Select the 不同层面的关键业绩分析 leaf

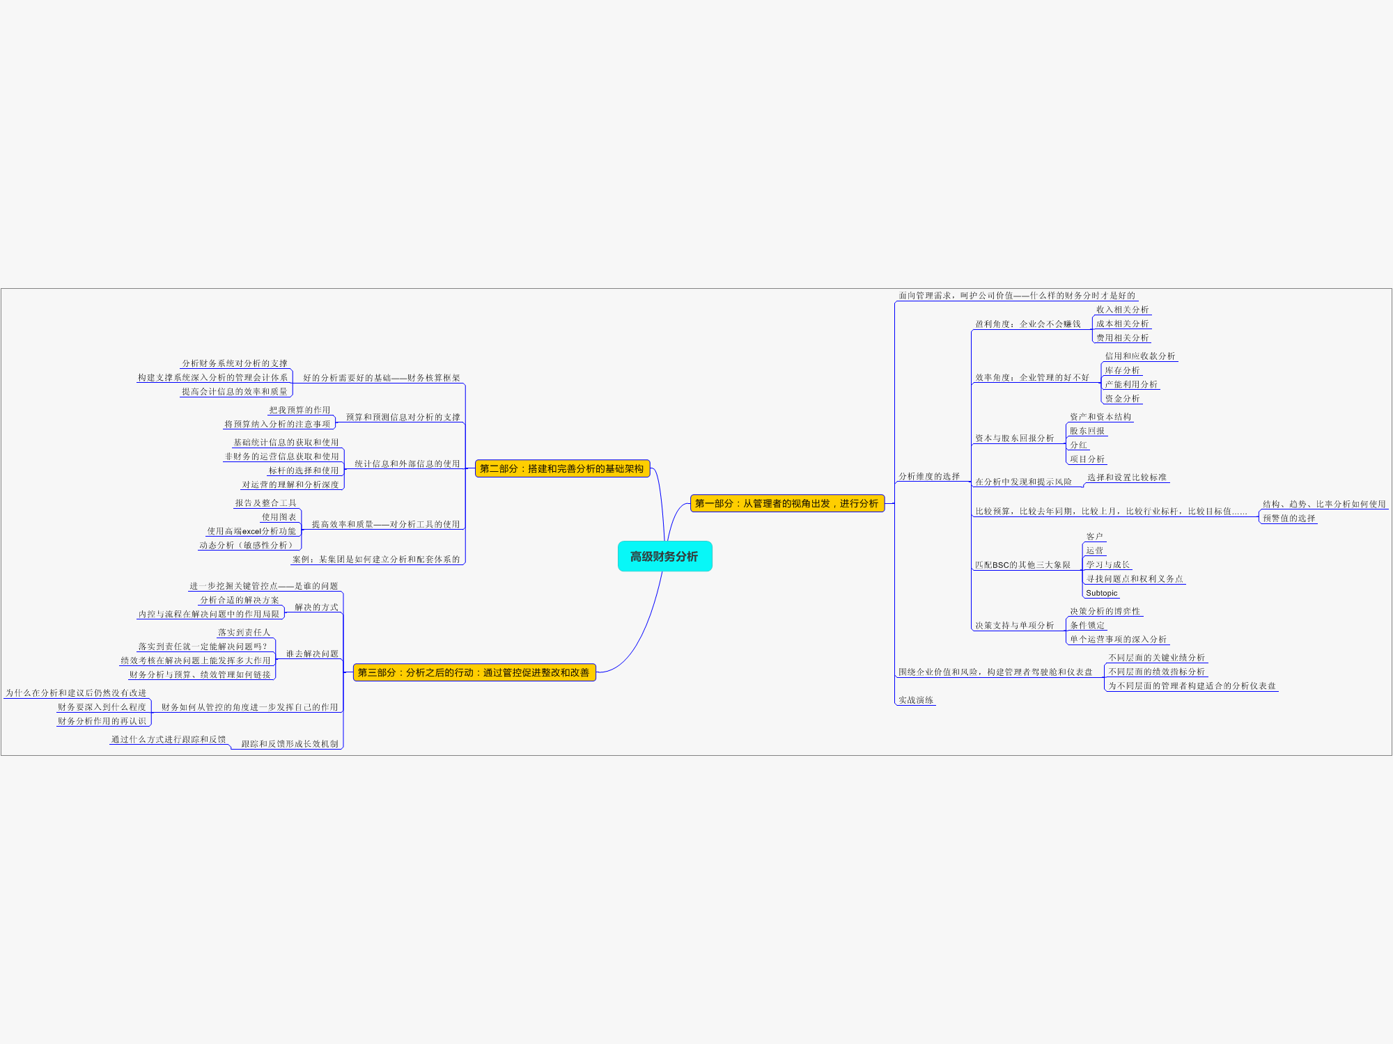(1156, 658)
